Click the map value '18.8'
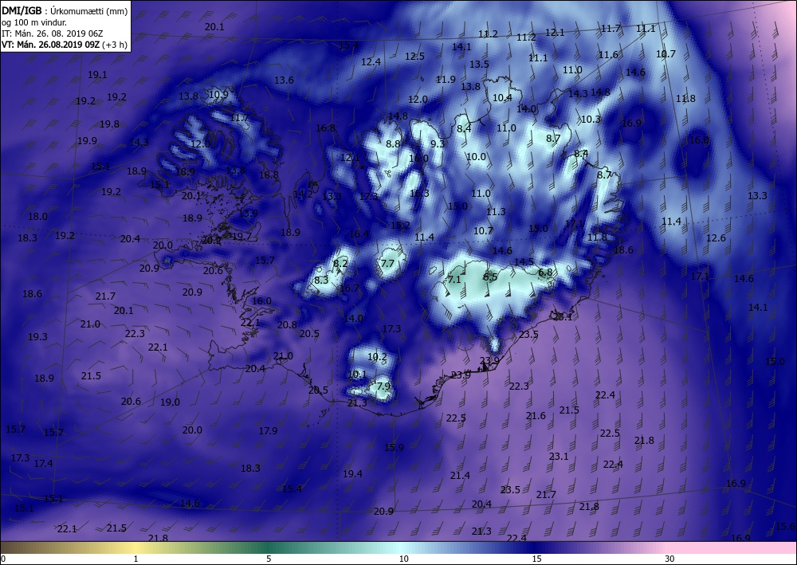The image size is (797, 565). pos(269,175)
